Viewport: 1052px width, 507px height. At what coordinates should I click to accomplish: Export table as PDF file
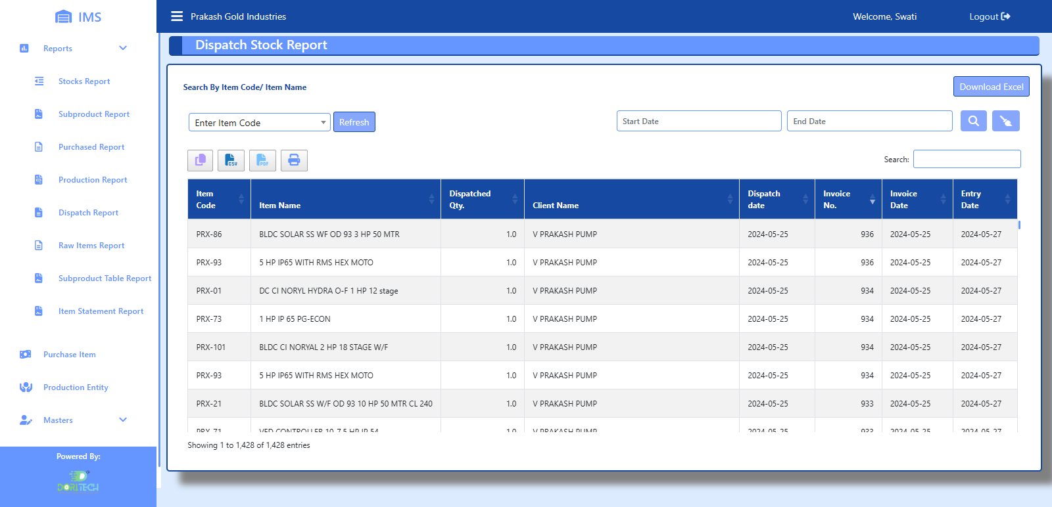pos(262,160)
